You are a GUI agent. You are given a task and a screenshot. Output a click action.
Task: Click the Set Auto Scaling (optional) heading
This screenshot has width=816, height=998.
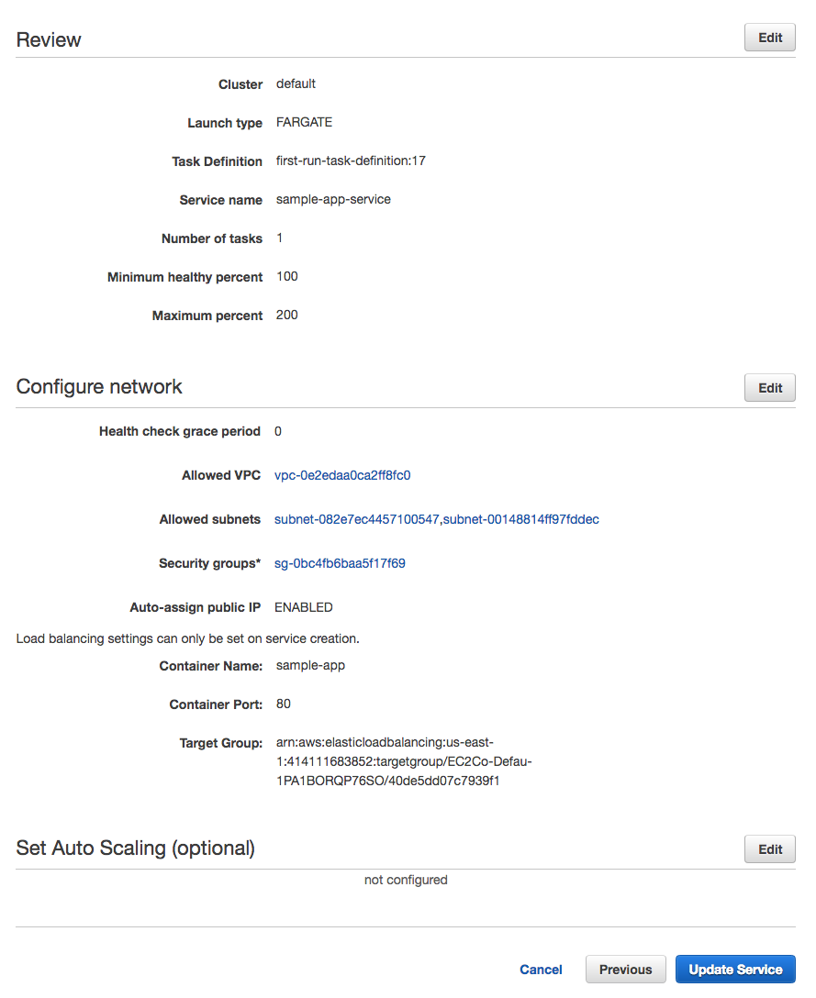pos(135,848)
